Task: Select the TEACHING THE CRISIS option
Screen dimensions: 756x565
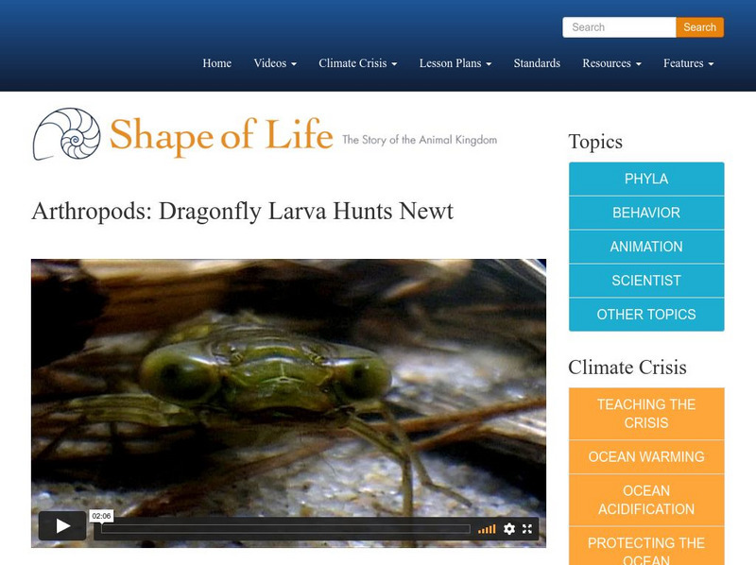Action: (x=646, y=412)
